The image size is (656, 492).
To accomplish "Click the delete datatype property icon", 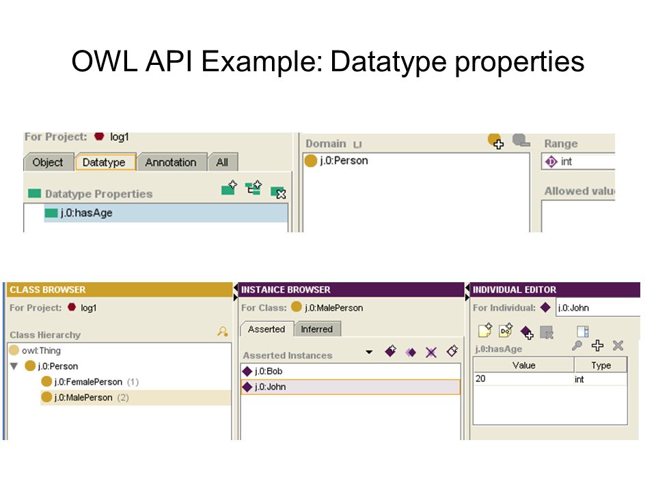I will click(x=278, y=193).
